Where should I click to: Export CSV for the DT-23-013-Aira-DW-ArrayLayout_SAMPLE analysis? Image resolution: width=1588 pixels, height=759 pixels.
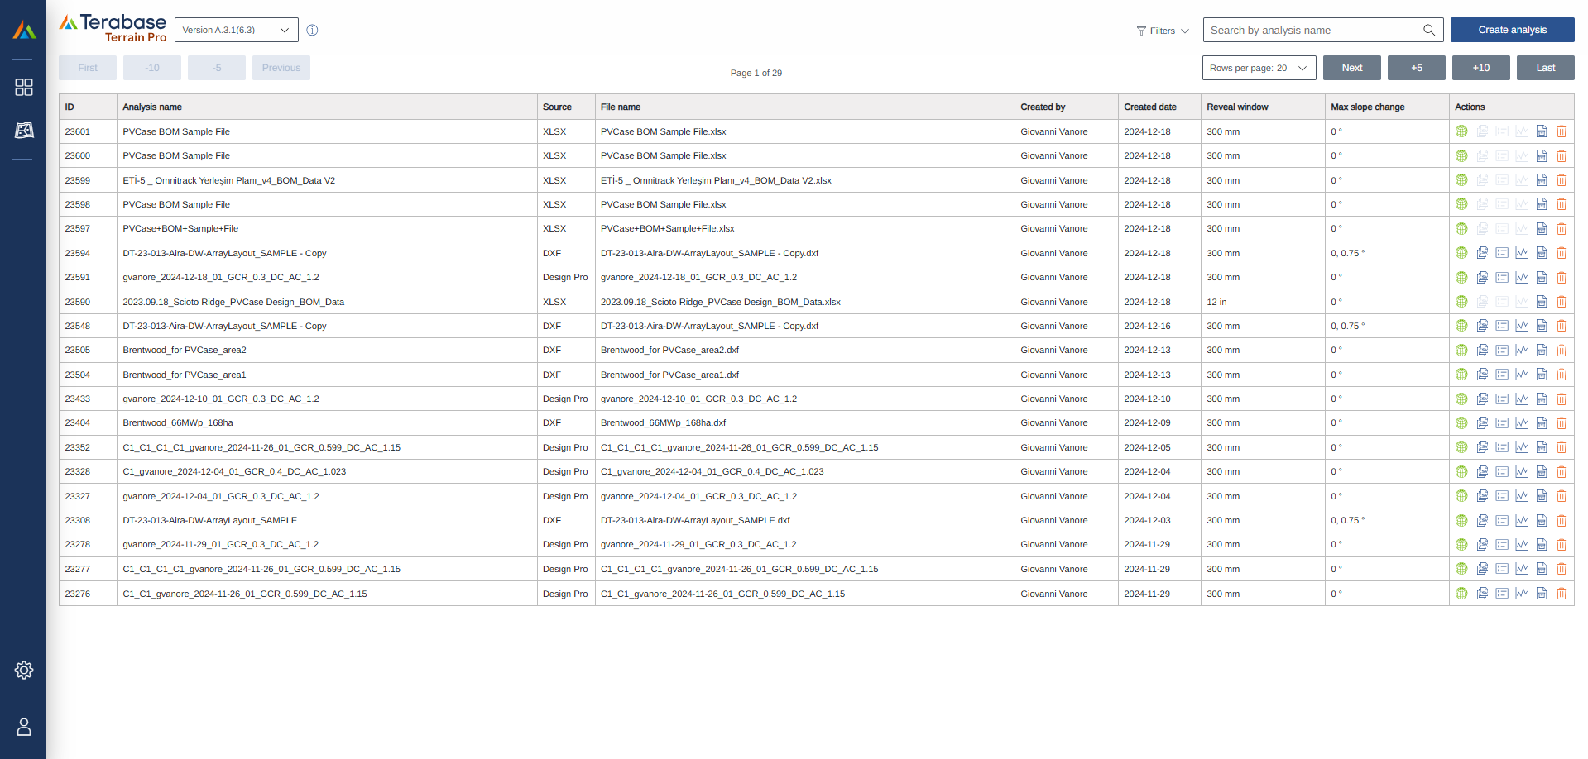pos(1482,520)
